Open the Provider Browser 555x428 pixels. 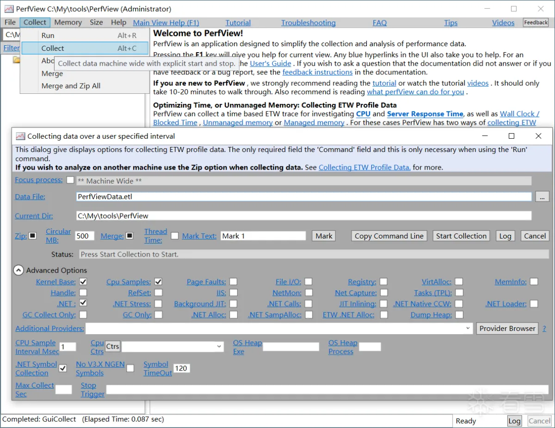(x=507, y=329)
